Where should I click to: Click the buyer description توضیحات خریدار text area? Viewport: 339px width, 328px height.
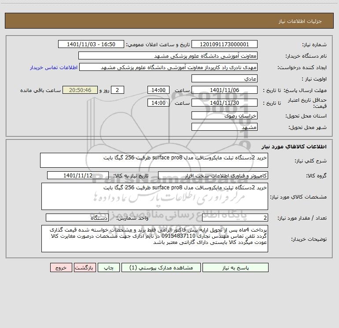pyautogui.click(x=155, y=239)
